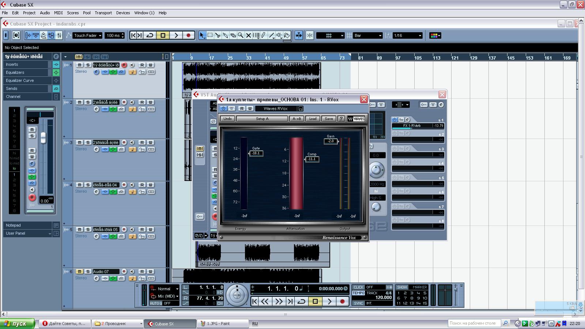Click the Tempo button in transport
The height and width of the screenshot is (329, 585).
(359, 293)
